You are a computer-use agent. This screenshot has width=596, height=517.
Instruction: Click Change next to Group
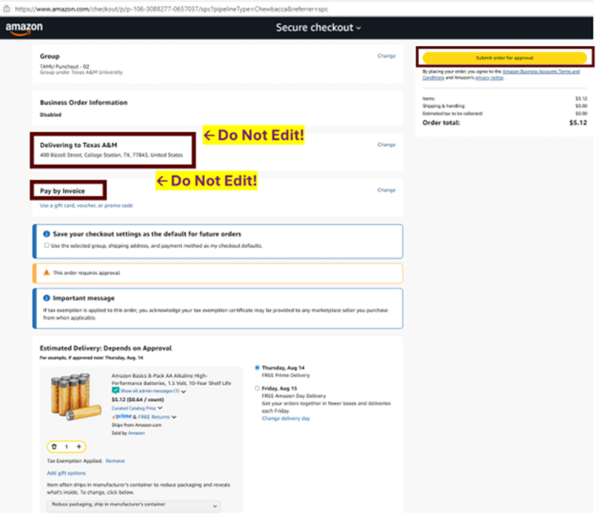pyautogui.click(x=386, y=56)
